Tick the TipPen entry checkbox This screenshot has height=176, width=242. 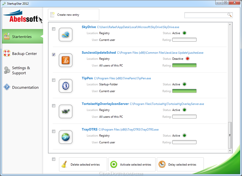54,80
